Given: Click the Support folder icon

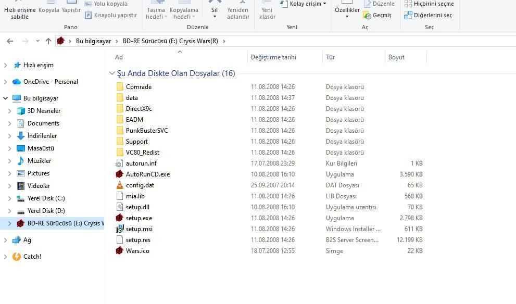Looking at the screenshot, I should (x=120, y=141).
